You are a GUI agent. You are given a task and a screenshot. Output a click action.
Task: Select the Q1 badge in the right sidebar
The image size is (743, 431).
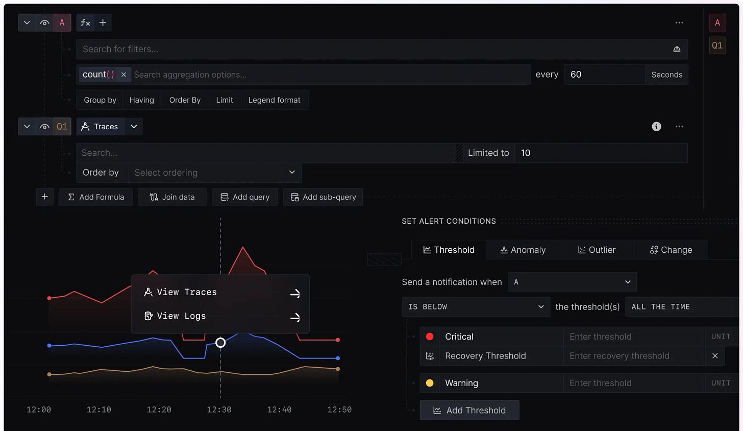[717, 45]
